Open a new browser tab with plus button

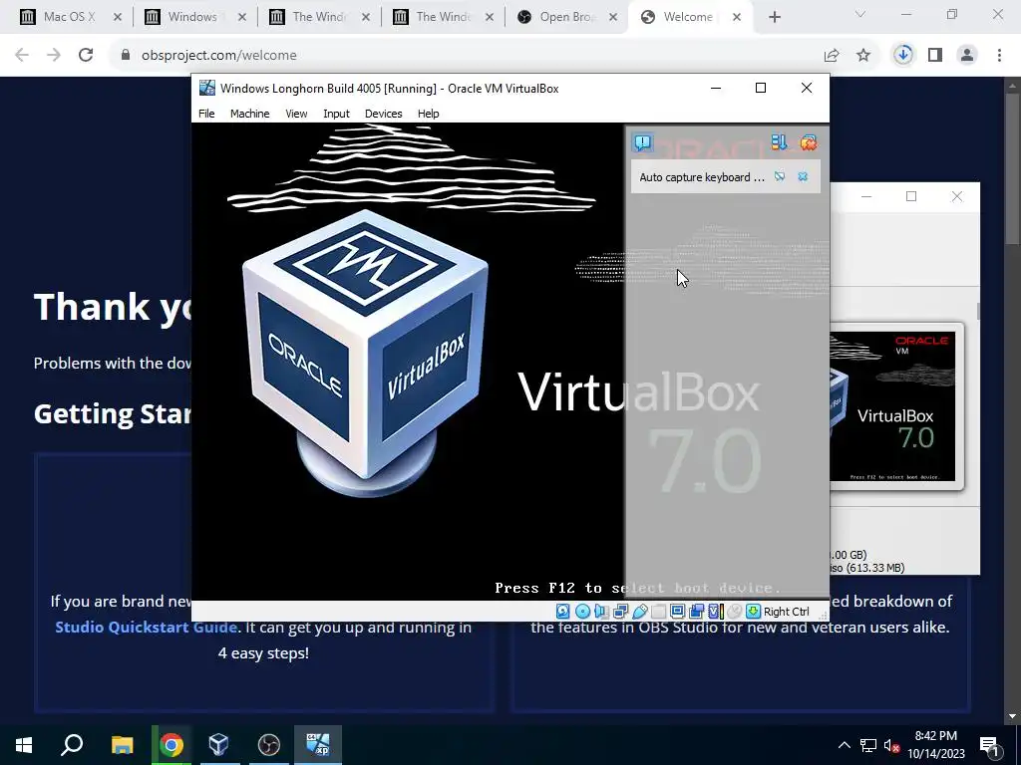pyautogui.click(x=774, y=17)
